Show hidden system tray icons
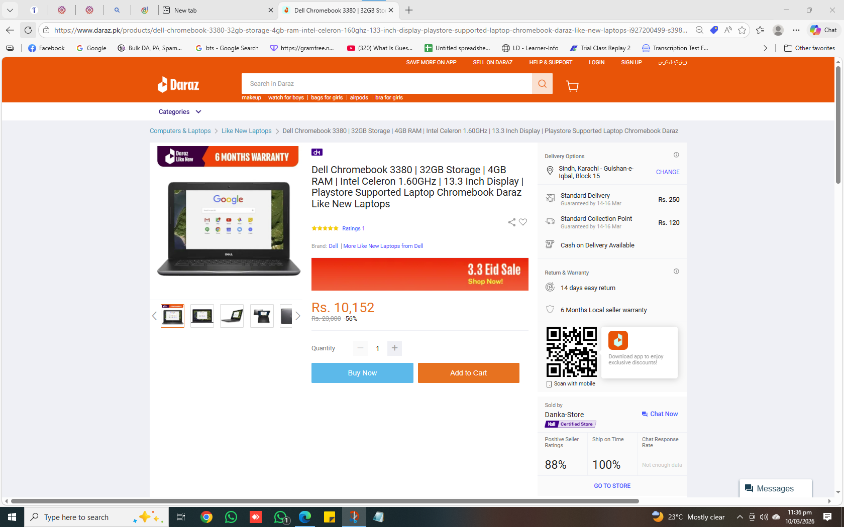Screen dimensions: 844x527 (x=740, y=517)
